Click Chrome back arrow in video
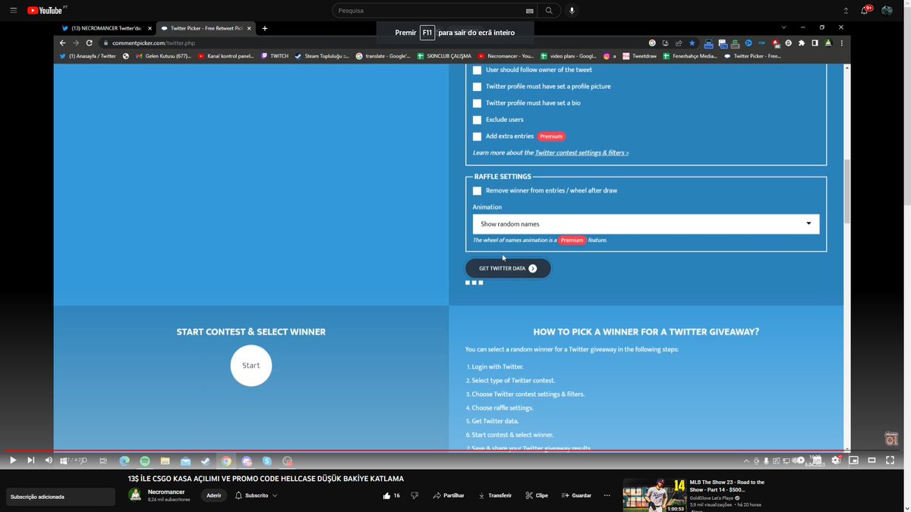Image resolution: width=911 pixels, height=512 pixels. tap(62, 43)
